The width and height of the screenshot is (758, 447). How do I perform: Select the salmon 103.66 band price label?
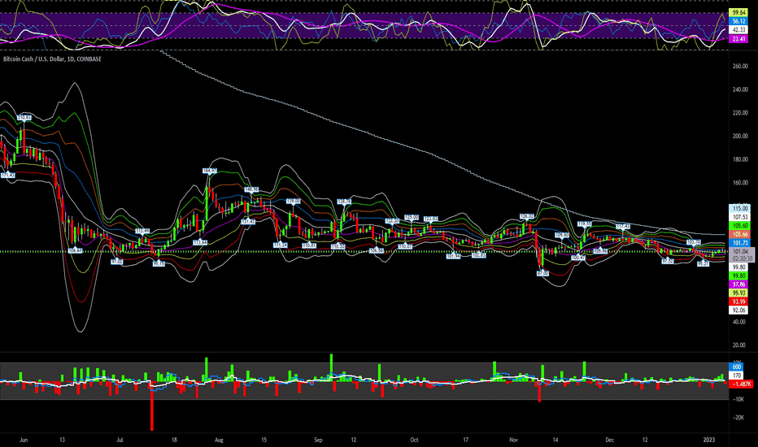(739, 234)
